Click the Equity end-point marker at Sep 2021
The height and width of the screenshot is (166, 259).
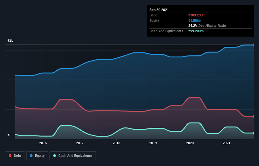click(x=254, y=45)
